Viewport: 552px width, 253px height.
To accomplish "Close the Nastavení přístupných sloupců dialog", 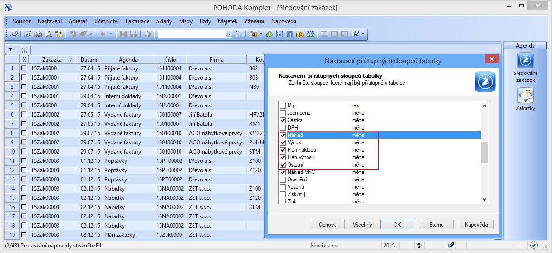I will (x=492, y=59).
